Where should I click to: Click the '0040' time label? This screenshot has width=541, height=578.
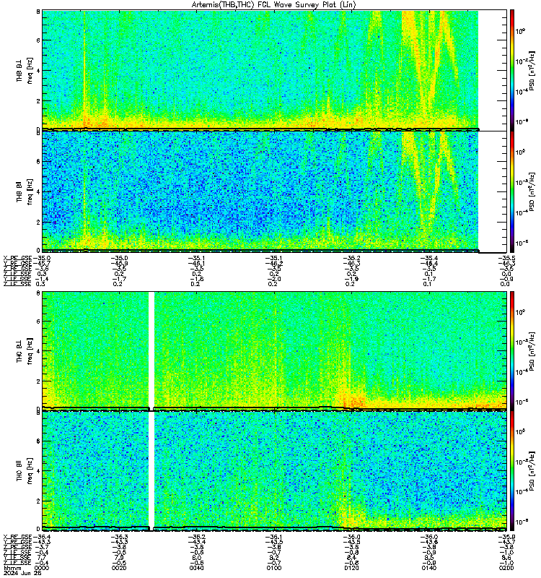tap(196, 568)
